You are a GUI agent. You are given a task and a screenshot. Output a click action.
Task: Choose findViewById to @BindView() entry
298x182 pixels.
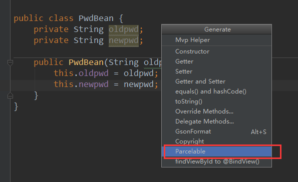point(216,161)
